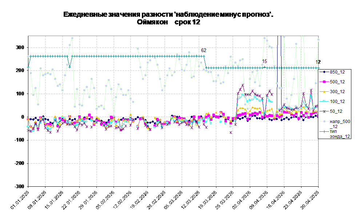Click the data label 15
Viewport: 355px width, 218px height.
264,61
